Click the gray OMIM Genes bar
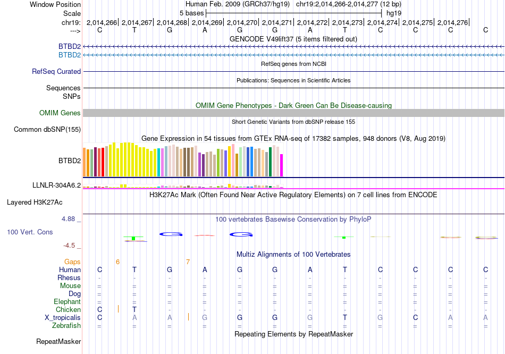This screenshot has height=354, width=505. (x=294, y=113)
